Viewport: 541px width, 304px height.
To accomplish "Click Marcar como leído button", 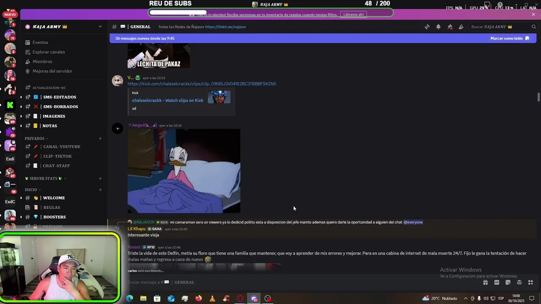I will point(510,38).
